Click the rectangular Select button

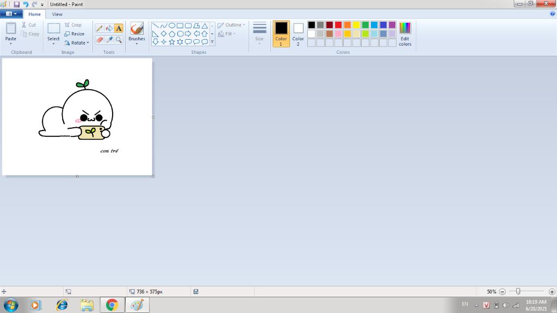54,31
